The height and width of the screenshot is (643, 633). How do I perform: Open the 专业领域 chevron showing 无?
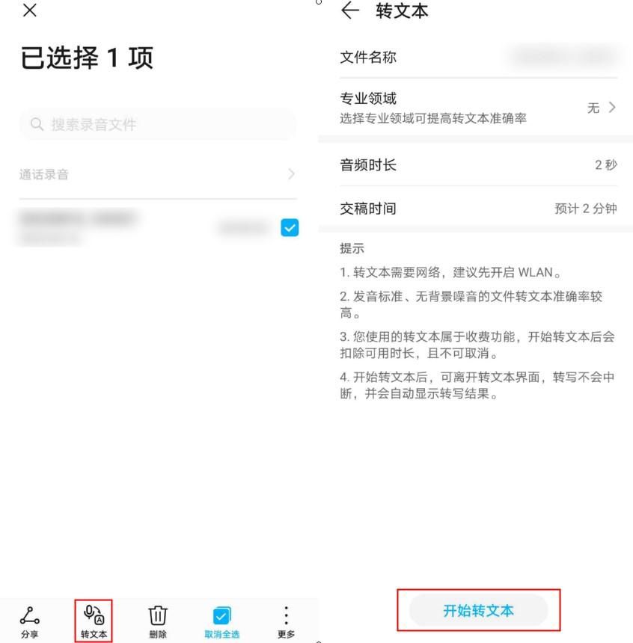click(x=612, y=108)
